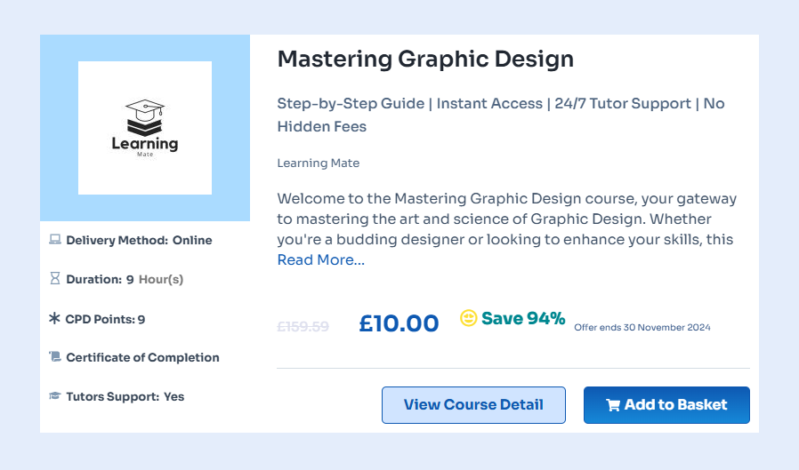Click the £10.00 discounted price

(x=399, y=323)
